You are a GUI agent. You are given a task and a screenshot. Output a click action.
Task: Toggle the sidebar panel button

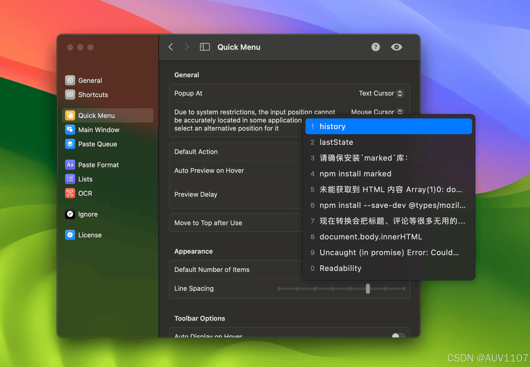pyautogui.click(x=205, y=47)
